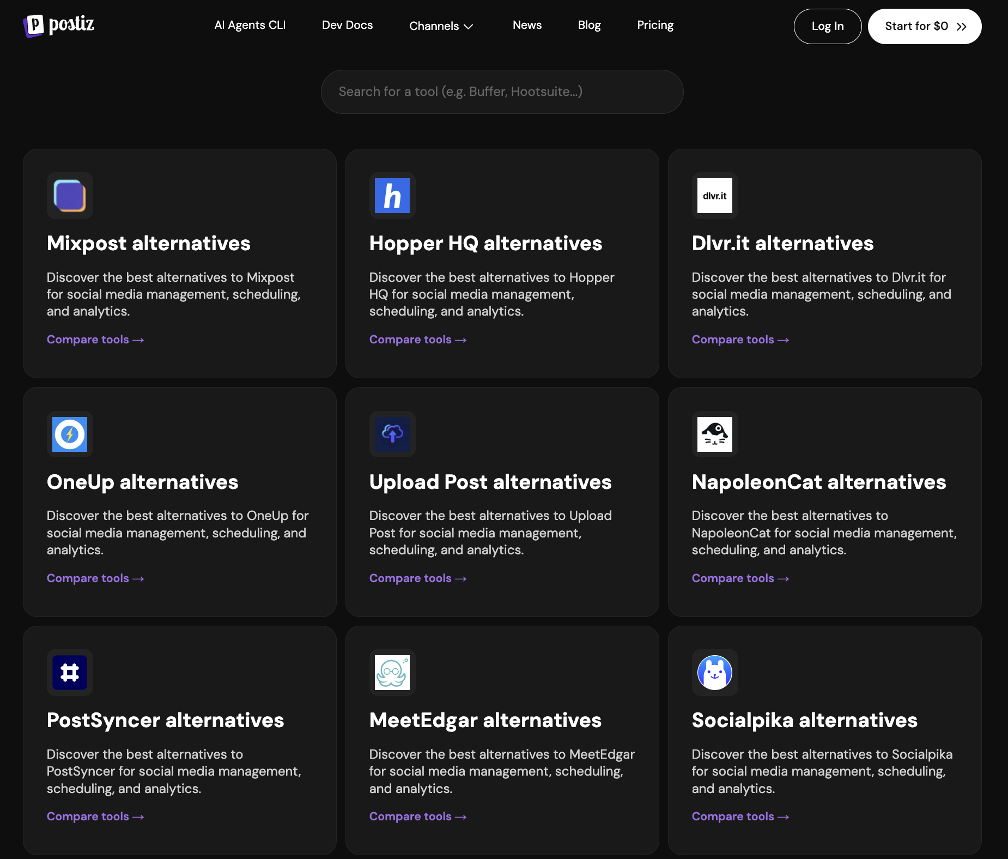This screenshot has height=859, width=1008.
Task: Click the Upload Post alternatives heading
Action: (x=490, y=482)
